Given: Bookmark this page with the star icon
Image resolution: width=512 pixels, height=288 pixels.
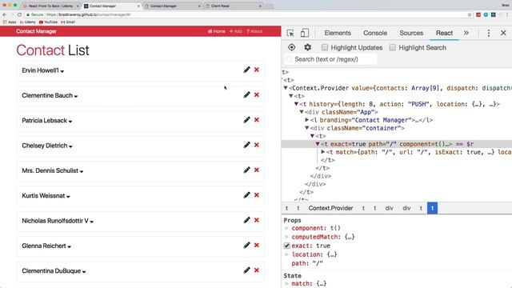Looking at the screenshot, I should 470,14.
